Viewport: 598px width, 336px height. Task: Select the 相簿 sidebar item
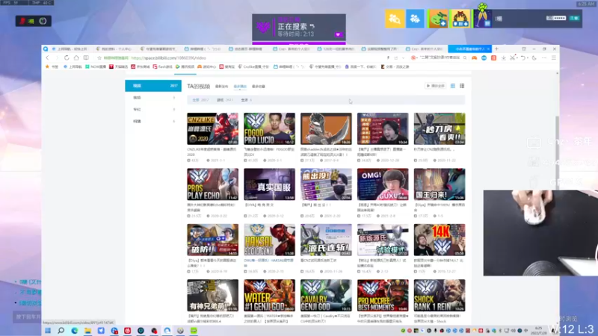coord(153,121)
